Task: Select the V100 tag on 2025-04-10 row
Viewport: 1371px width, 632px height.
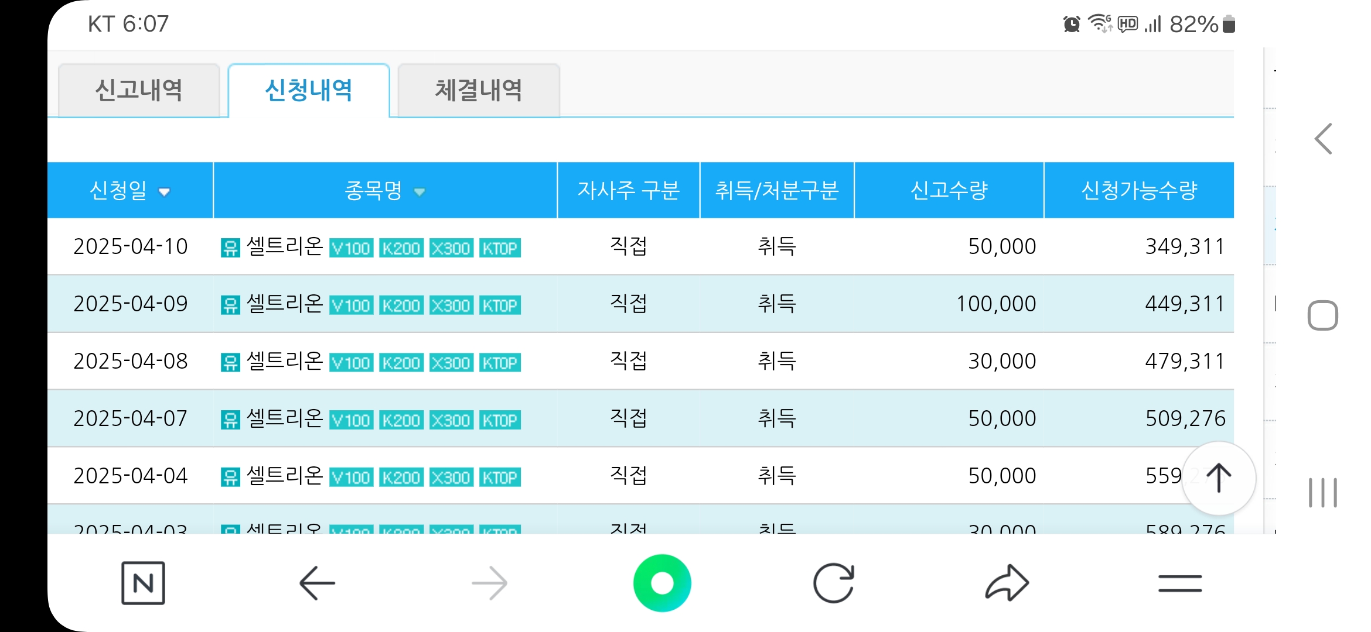Action: 350,248
